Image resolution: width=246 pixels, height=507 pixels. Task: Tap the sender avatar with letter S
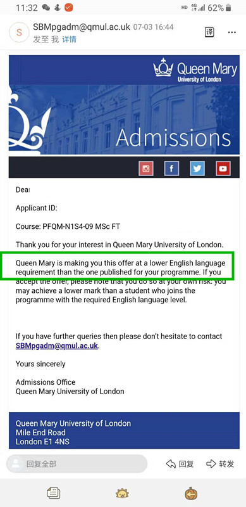[19, 32]
